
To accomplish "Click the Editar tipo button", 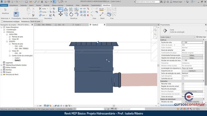I will click(201, 37).
